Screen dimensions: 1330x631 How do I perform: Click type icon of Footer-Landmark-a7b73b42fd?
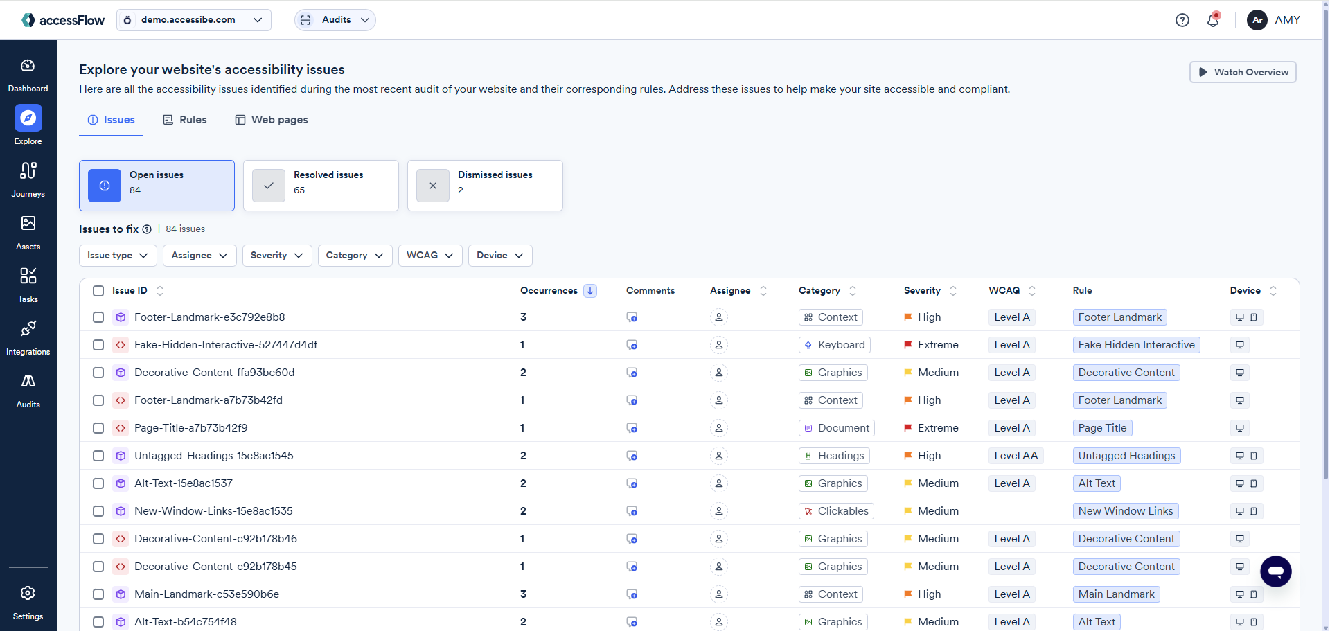pos(121,400)
